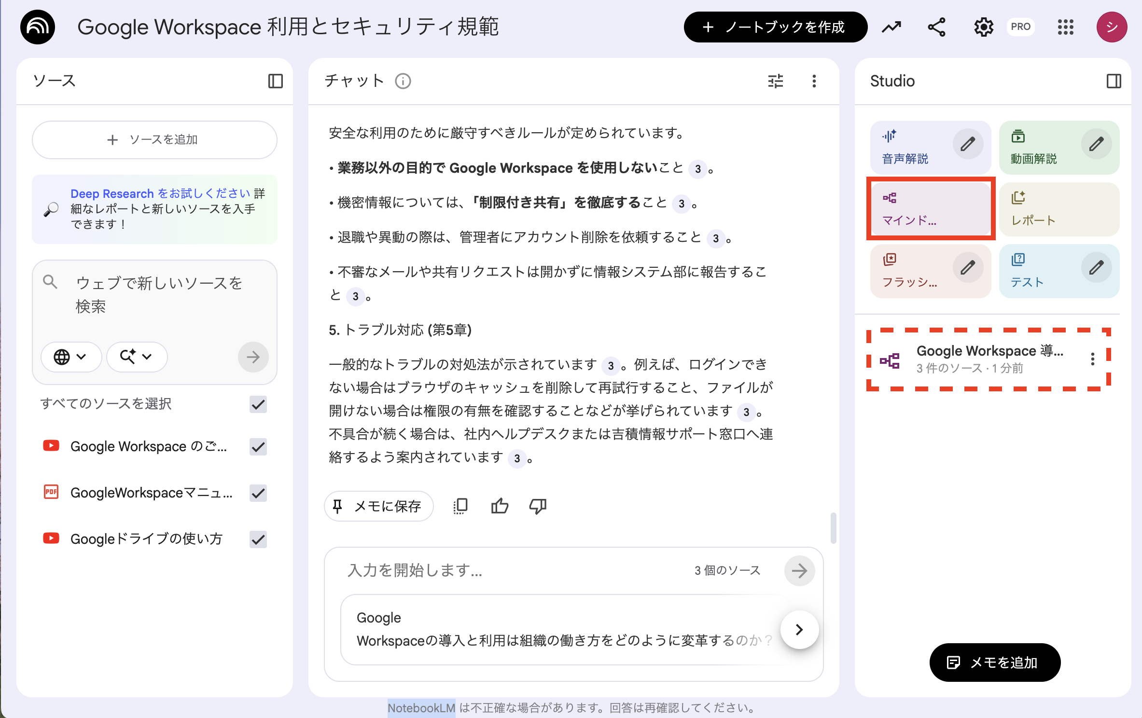This screenshot has height=718, width=1142.
Task: Deselect the Googleドライブの使い方 source
Action: click(258, 539)
